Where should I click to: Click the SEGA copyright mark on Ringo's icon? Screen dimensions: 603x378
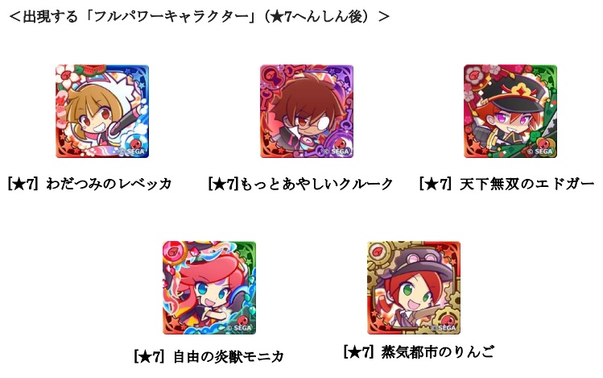tap(444, 328)
